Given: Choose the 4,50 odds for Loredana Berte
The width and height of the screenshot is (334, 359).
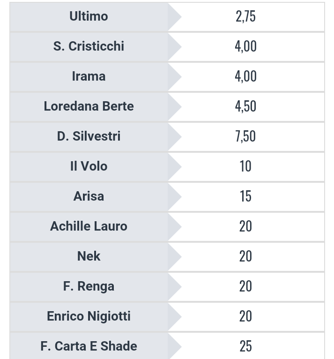Looking at the screenshot, I should [245, 106].
